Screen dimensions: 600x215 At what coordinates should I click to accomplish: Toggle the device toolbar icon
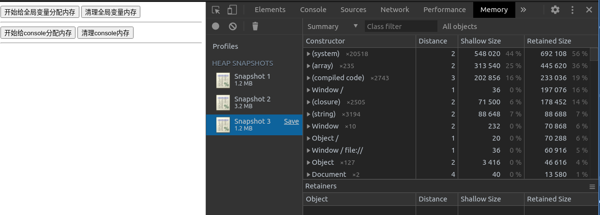232,10
